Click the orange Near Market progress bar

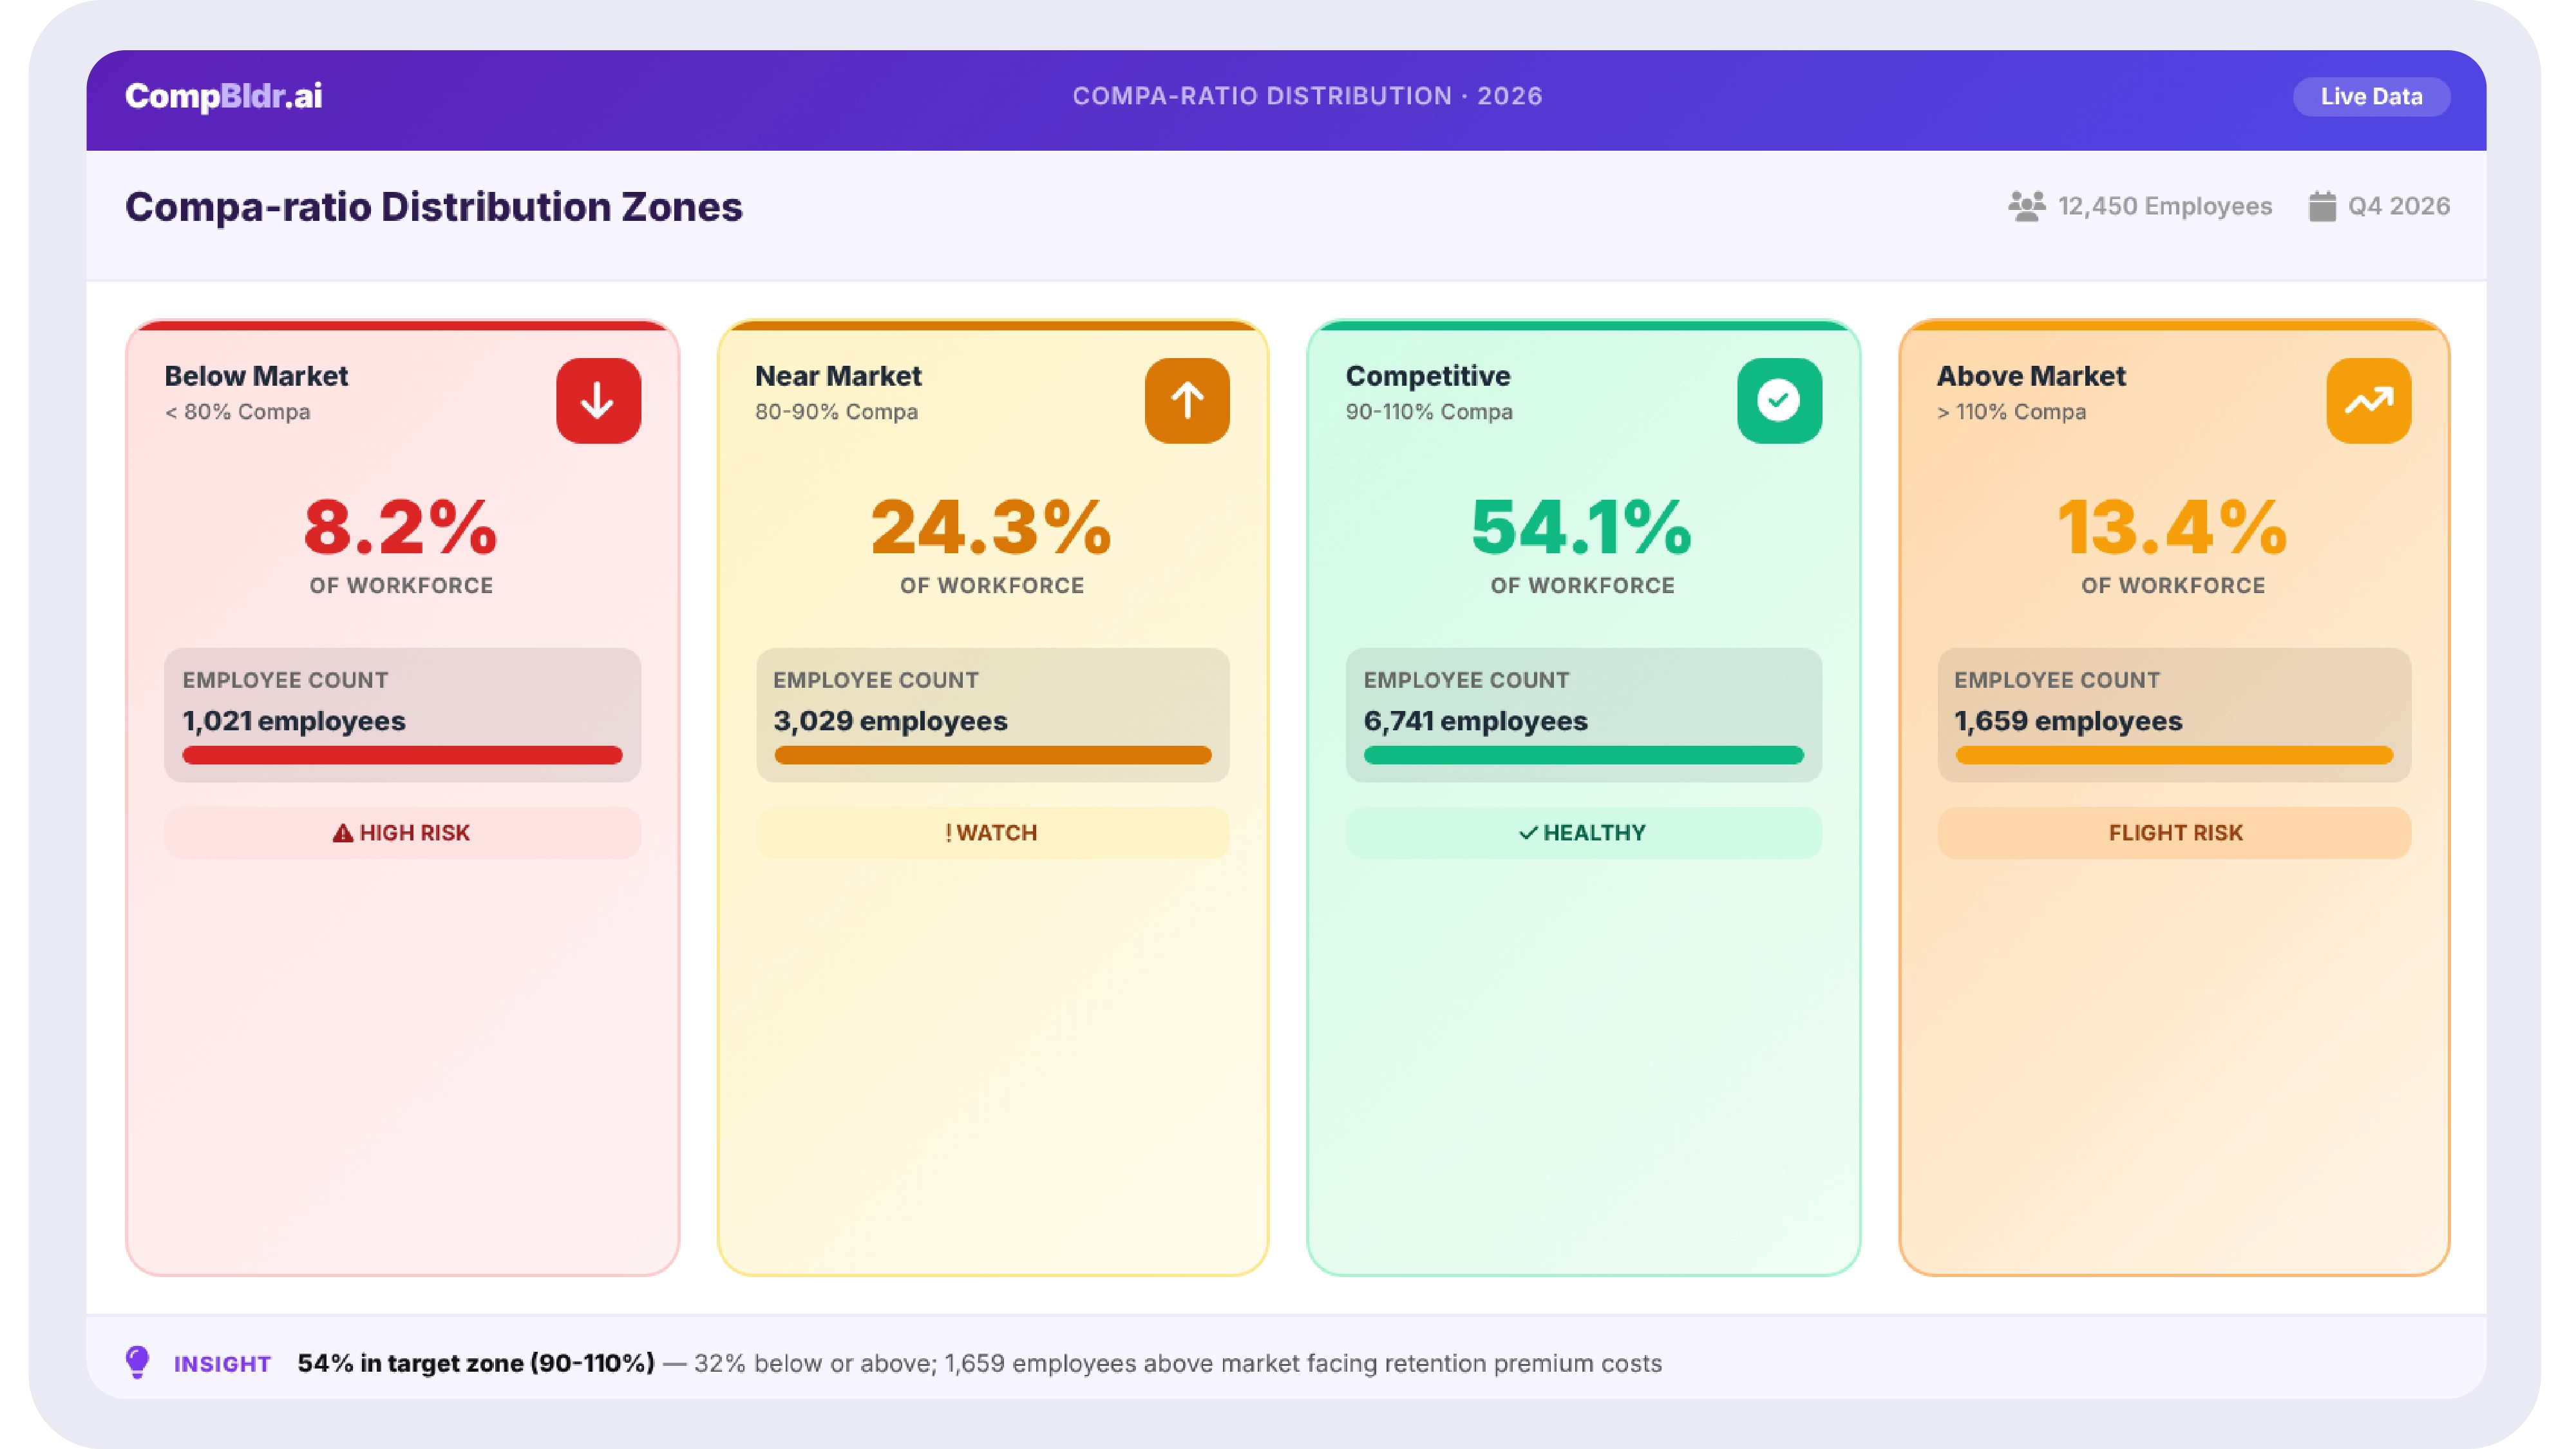(992, 755)
